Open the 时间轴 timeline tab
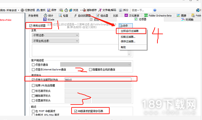The width and height of the screenshot is (202, 120). click(187, 19)
